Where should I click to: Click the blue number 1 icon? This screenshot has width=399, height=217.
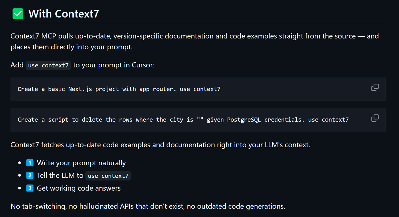30,163
